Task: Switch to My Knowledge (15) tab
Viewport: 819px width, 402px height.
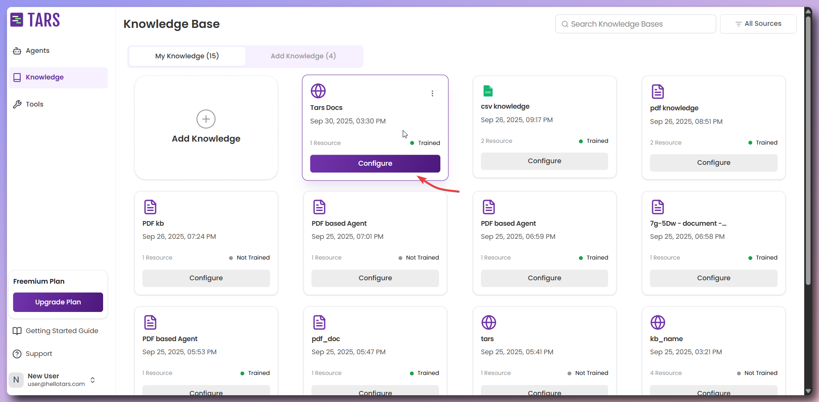Action: pos(187,56)
